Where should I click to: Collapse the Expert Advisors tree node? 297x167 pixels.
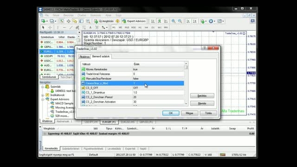click(43, 99)
